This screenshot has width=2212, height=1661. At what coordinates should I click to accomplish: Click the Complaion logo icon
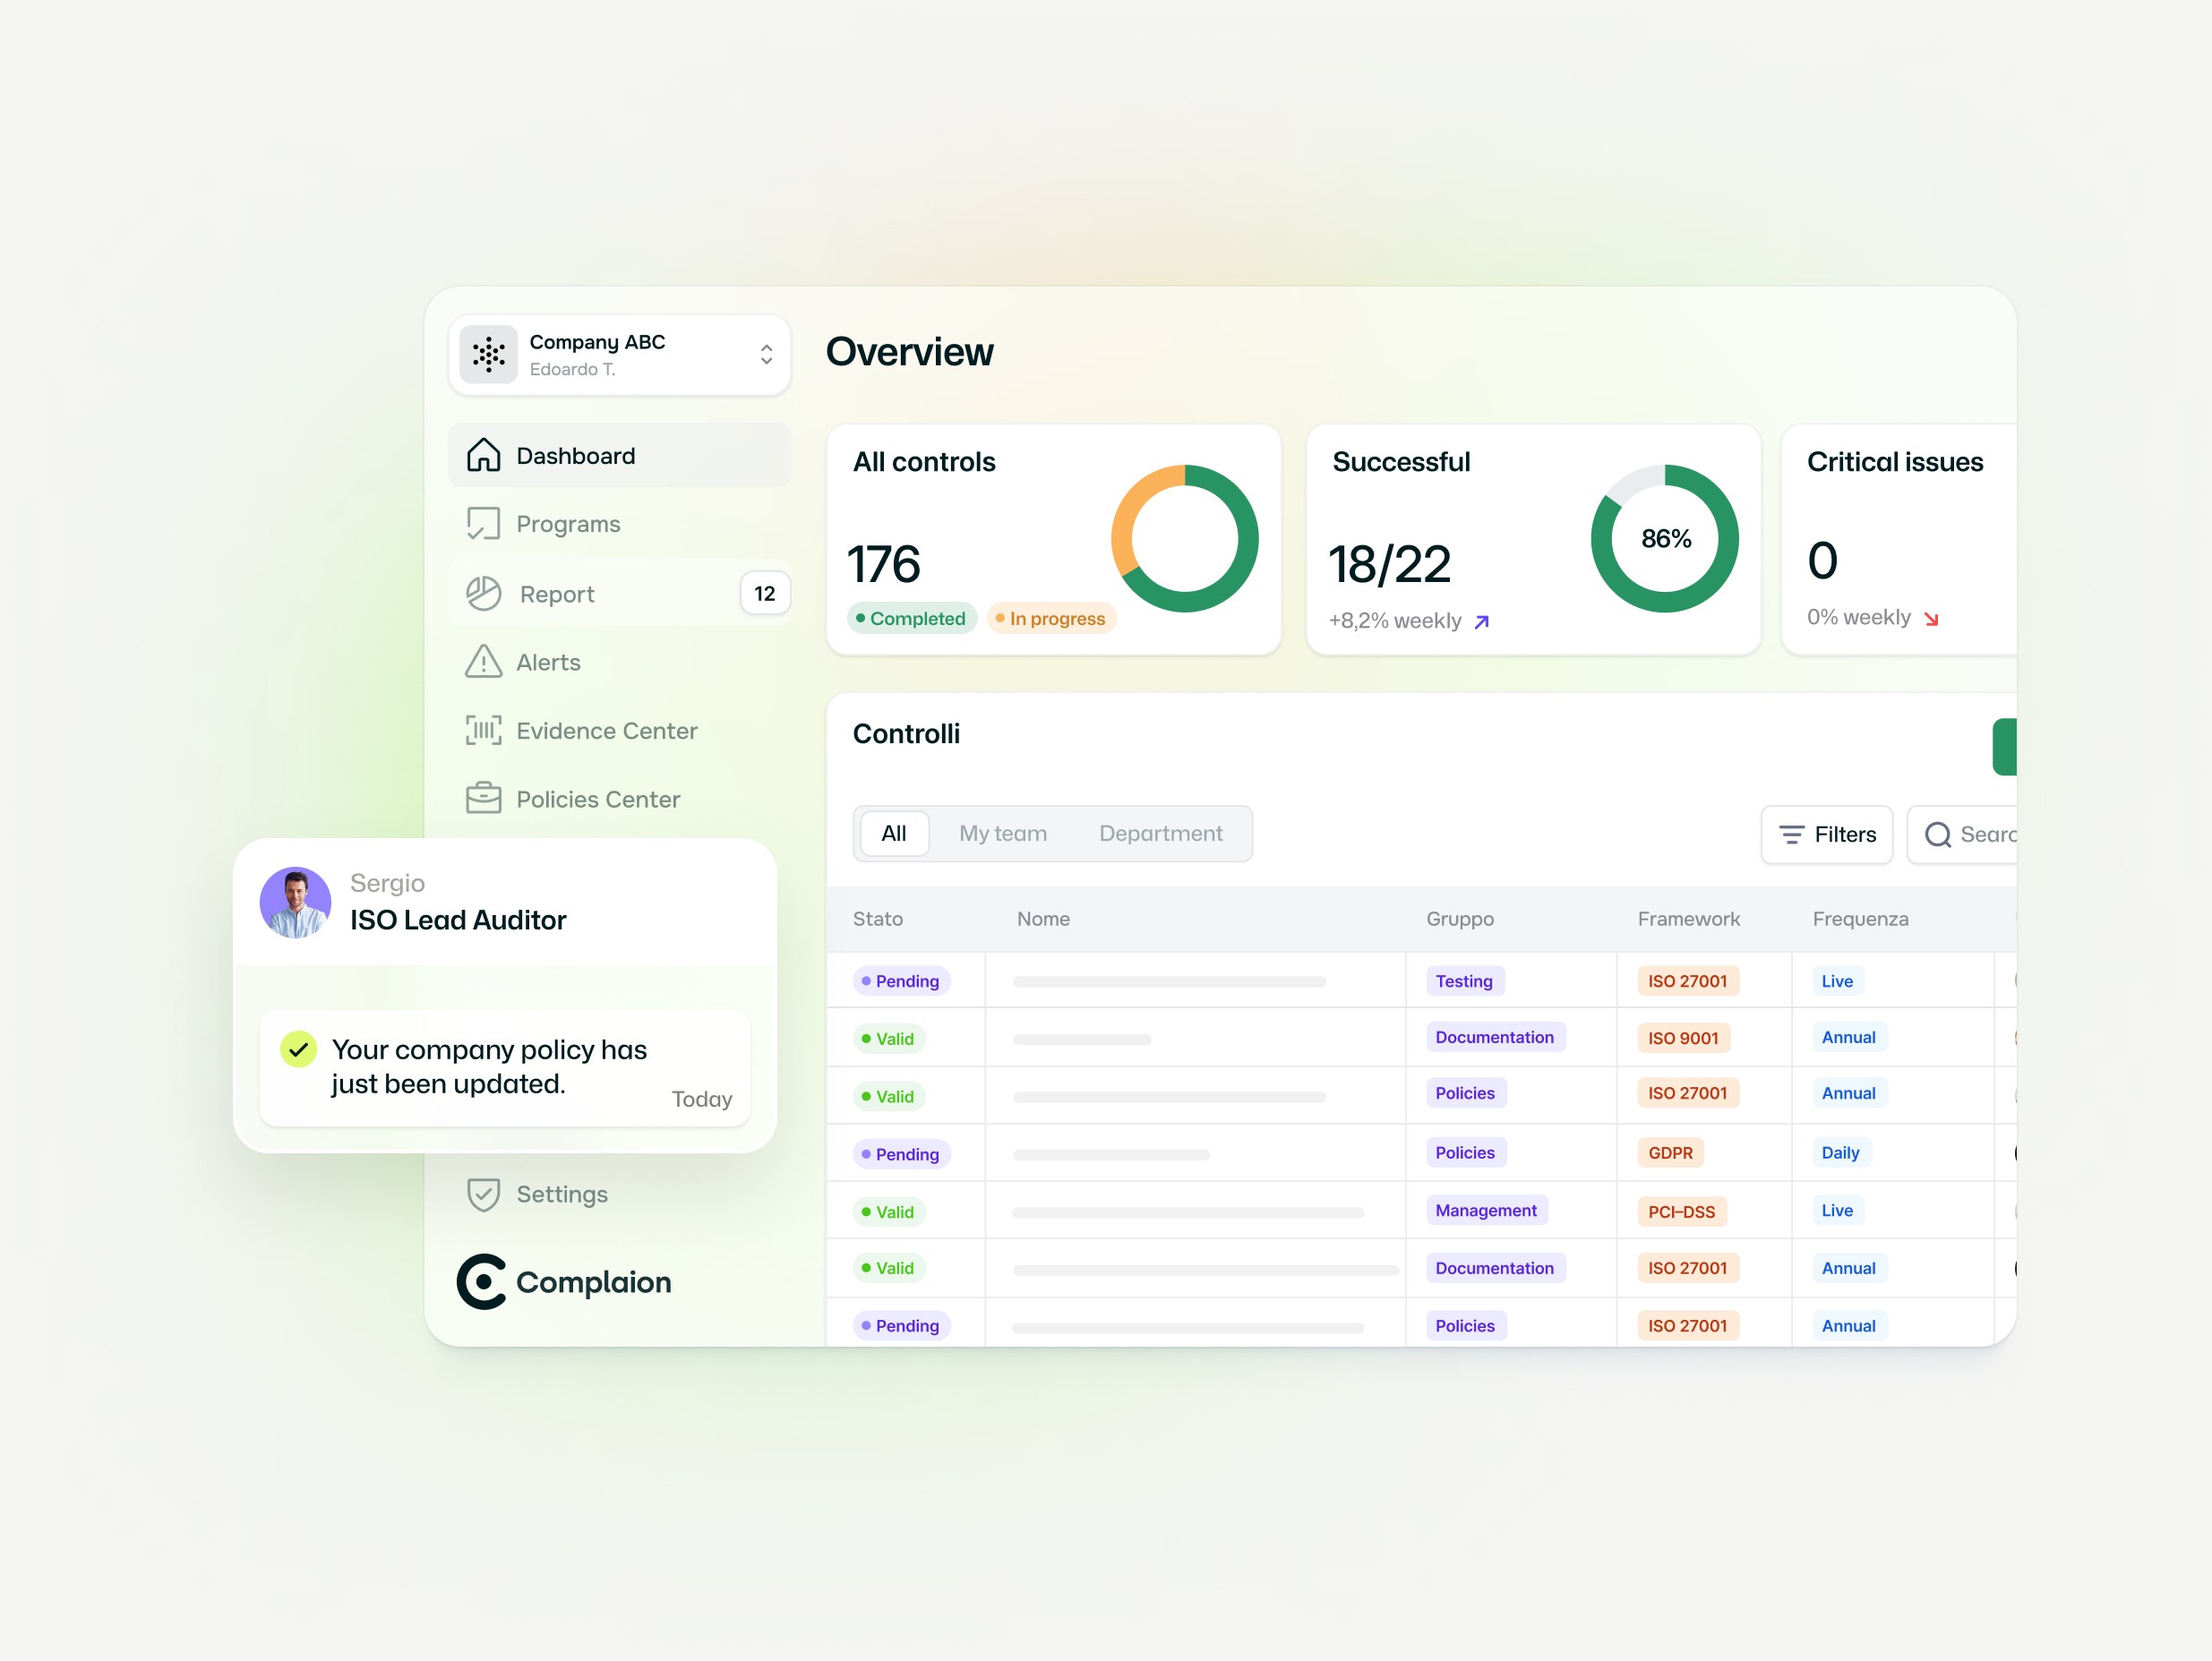point(481,1281)
